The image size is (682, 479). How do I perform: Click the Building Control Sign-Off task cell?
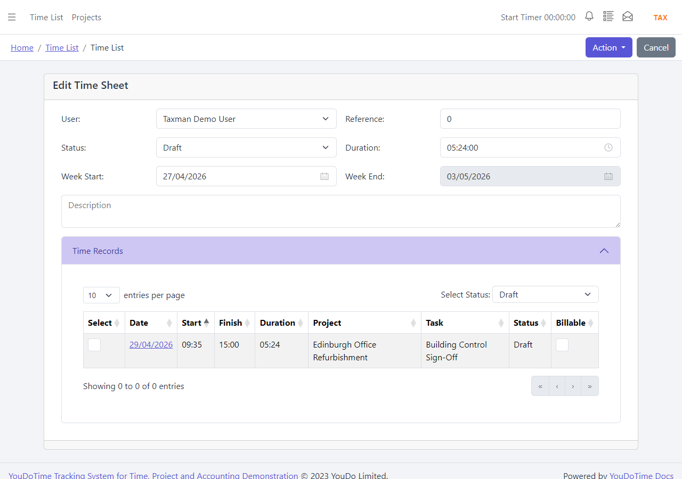(465, 351)
